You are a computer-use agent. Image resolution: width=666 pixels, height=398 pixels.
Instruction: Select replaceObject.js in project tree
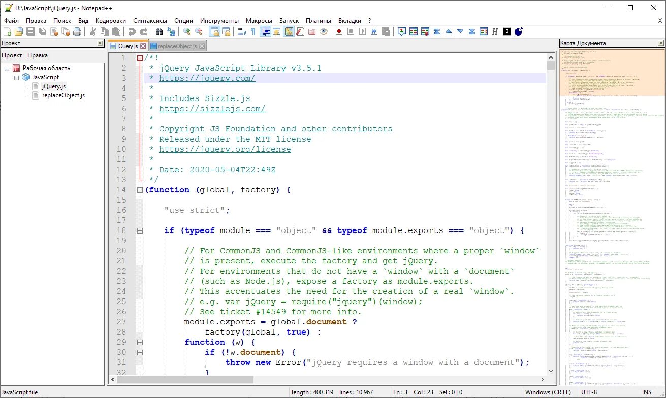(x=63, y=95)
